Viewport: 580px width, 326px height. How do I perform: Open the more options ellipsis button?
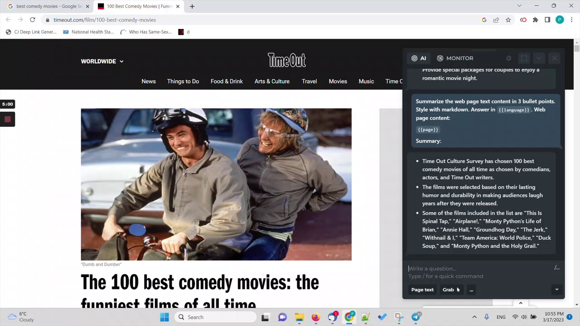click(x=471, y=290)
